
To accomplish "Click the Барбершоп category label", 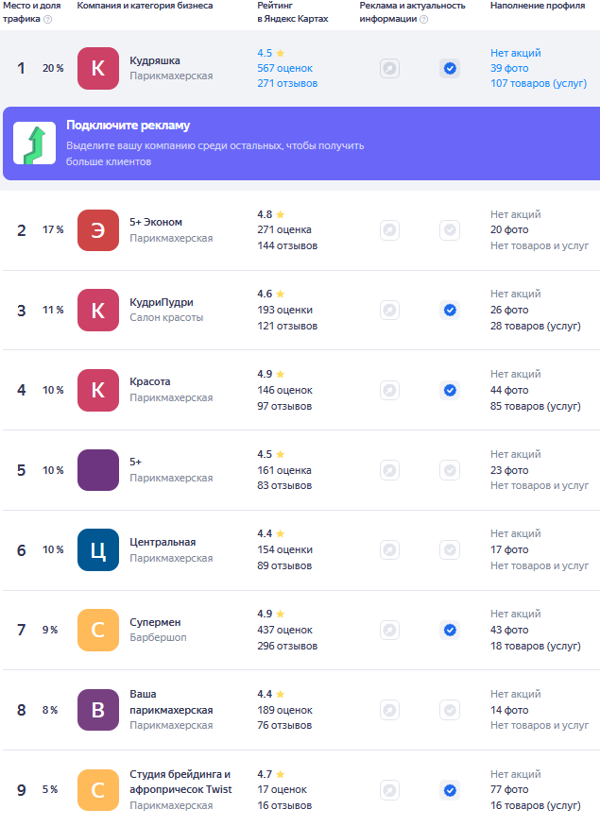I will [x=158, y=637].
